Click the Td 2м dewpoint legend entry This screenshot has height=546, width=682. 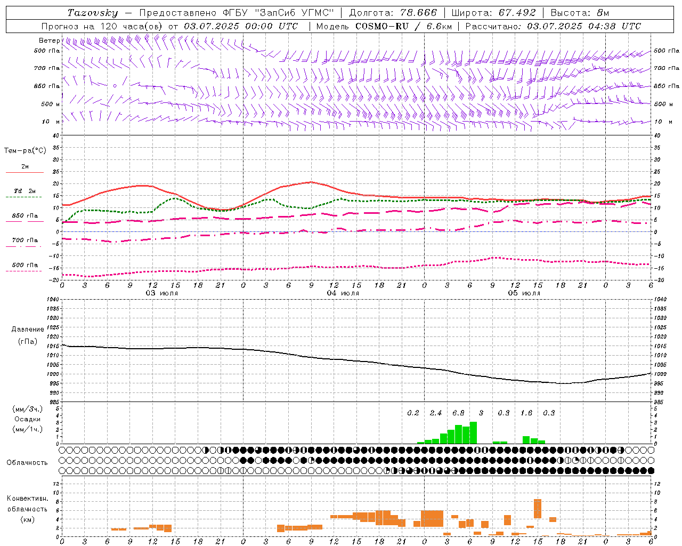click(x=25, y=191)
